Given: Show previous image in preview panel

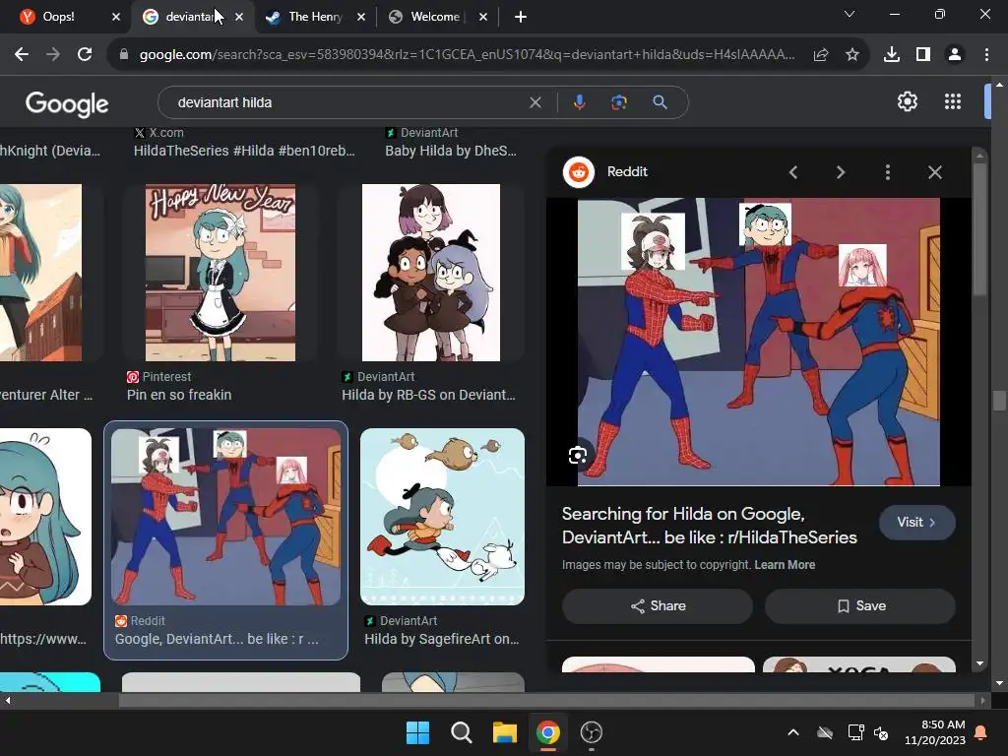Looking at the screenshot, I should coord(793,172).
